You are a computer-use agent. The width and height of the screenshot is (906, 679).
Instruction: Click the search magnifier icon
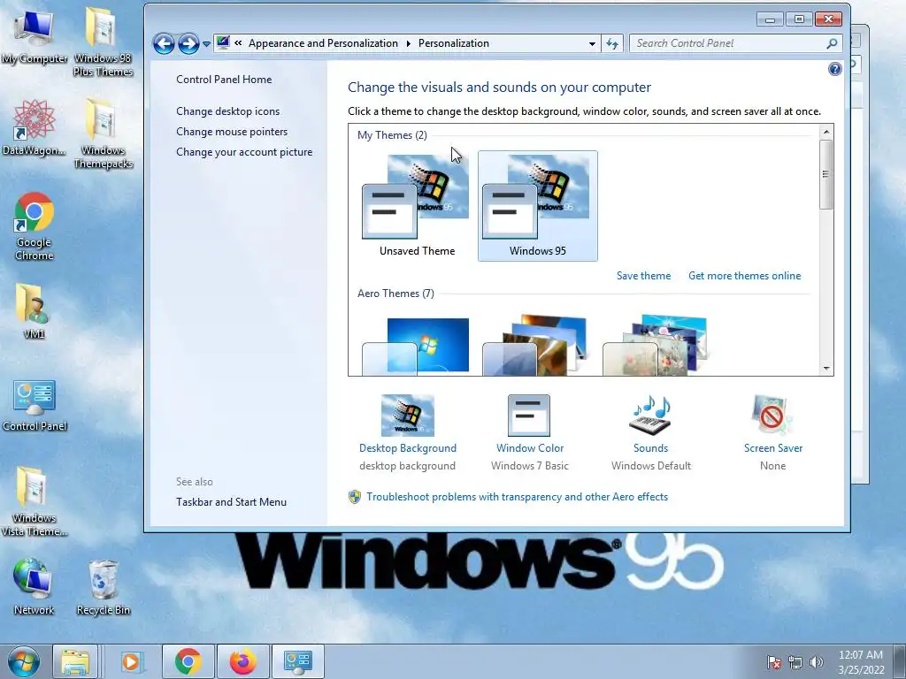pos(832,43)
